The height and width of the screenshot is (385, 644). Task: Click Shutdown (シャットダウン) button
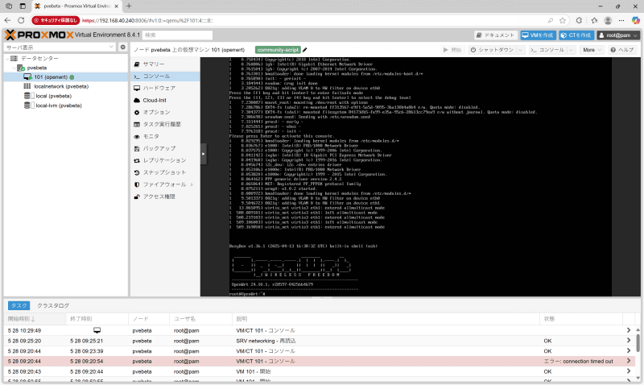click(492, 50)
